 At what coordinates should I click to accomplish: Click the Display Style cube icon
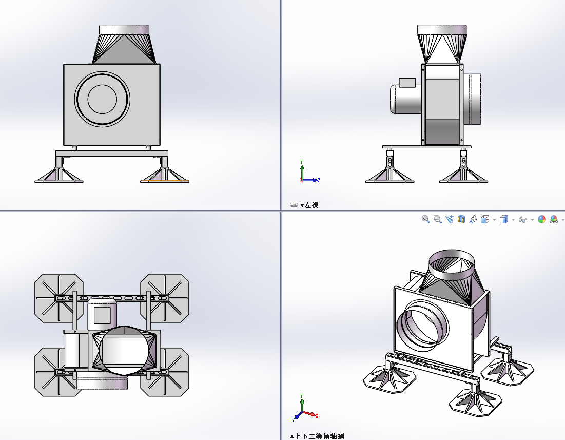pos(504,219)
